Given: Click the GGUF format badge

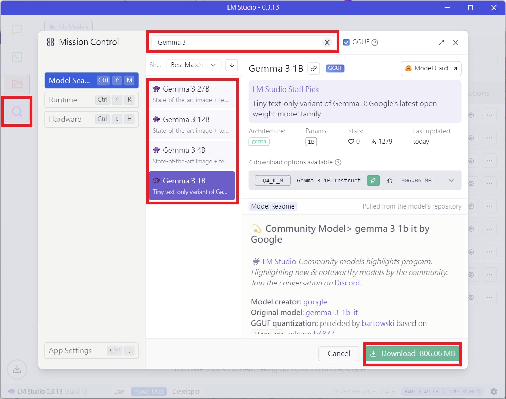Looking at the screenshot, I should click(335, 68).
